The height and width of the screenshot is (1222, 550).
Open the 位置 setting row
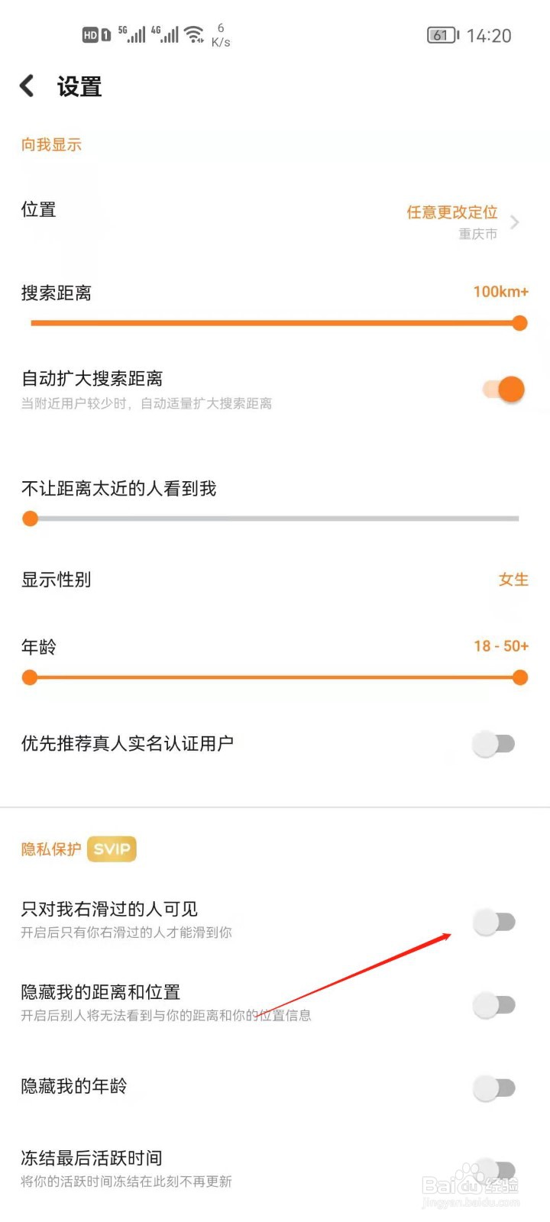click(275, 221)
